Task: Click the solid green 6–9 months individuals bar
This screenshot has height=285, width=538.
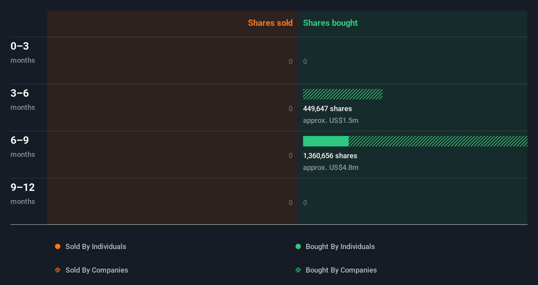Action: pyautogui.click(x=326, y=141)
